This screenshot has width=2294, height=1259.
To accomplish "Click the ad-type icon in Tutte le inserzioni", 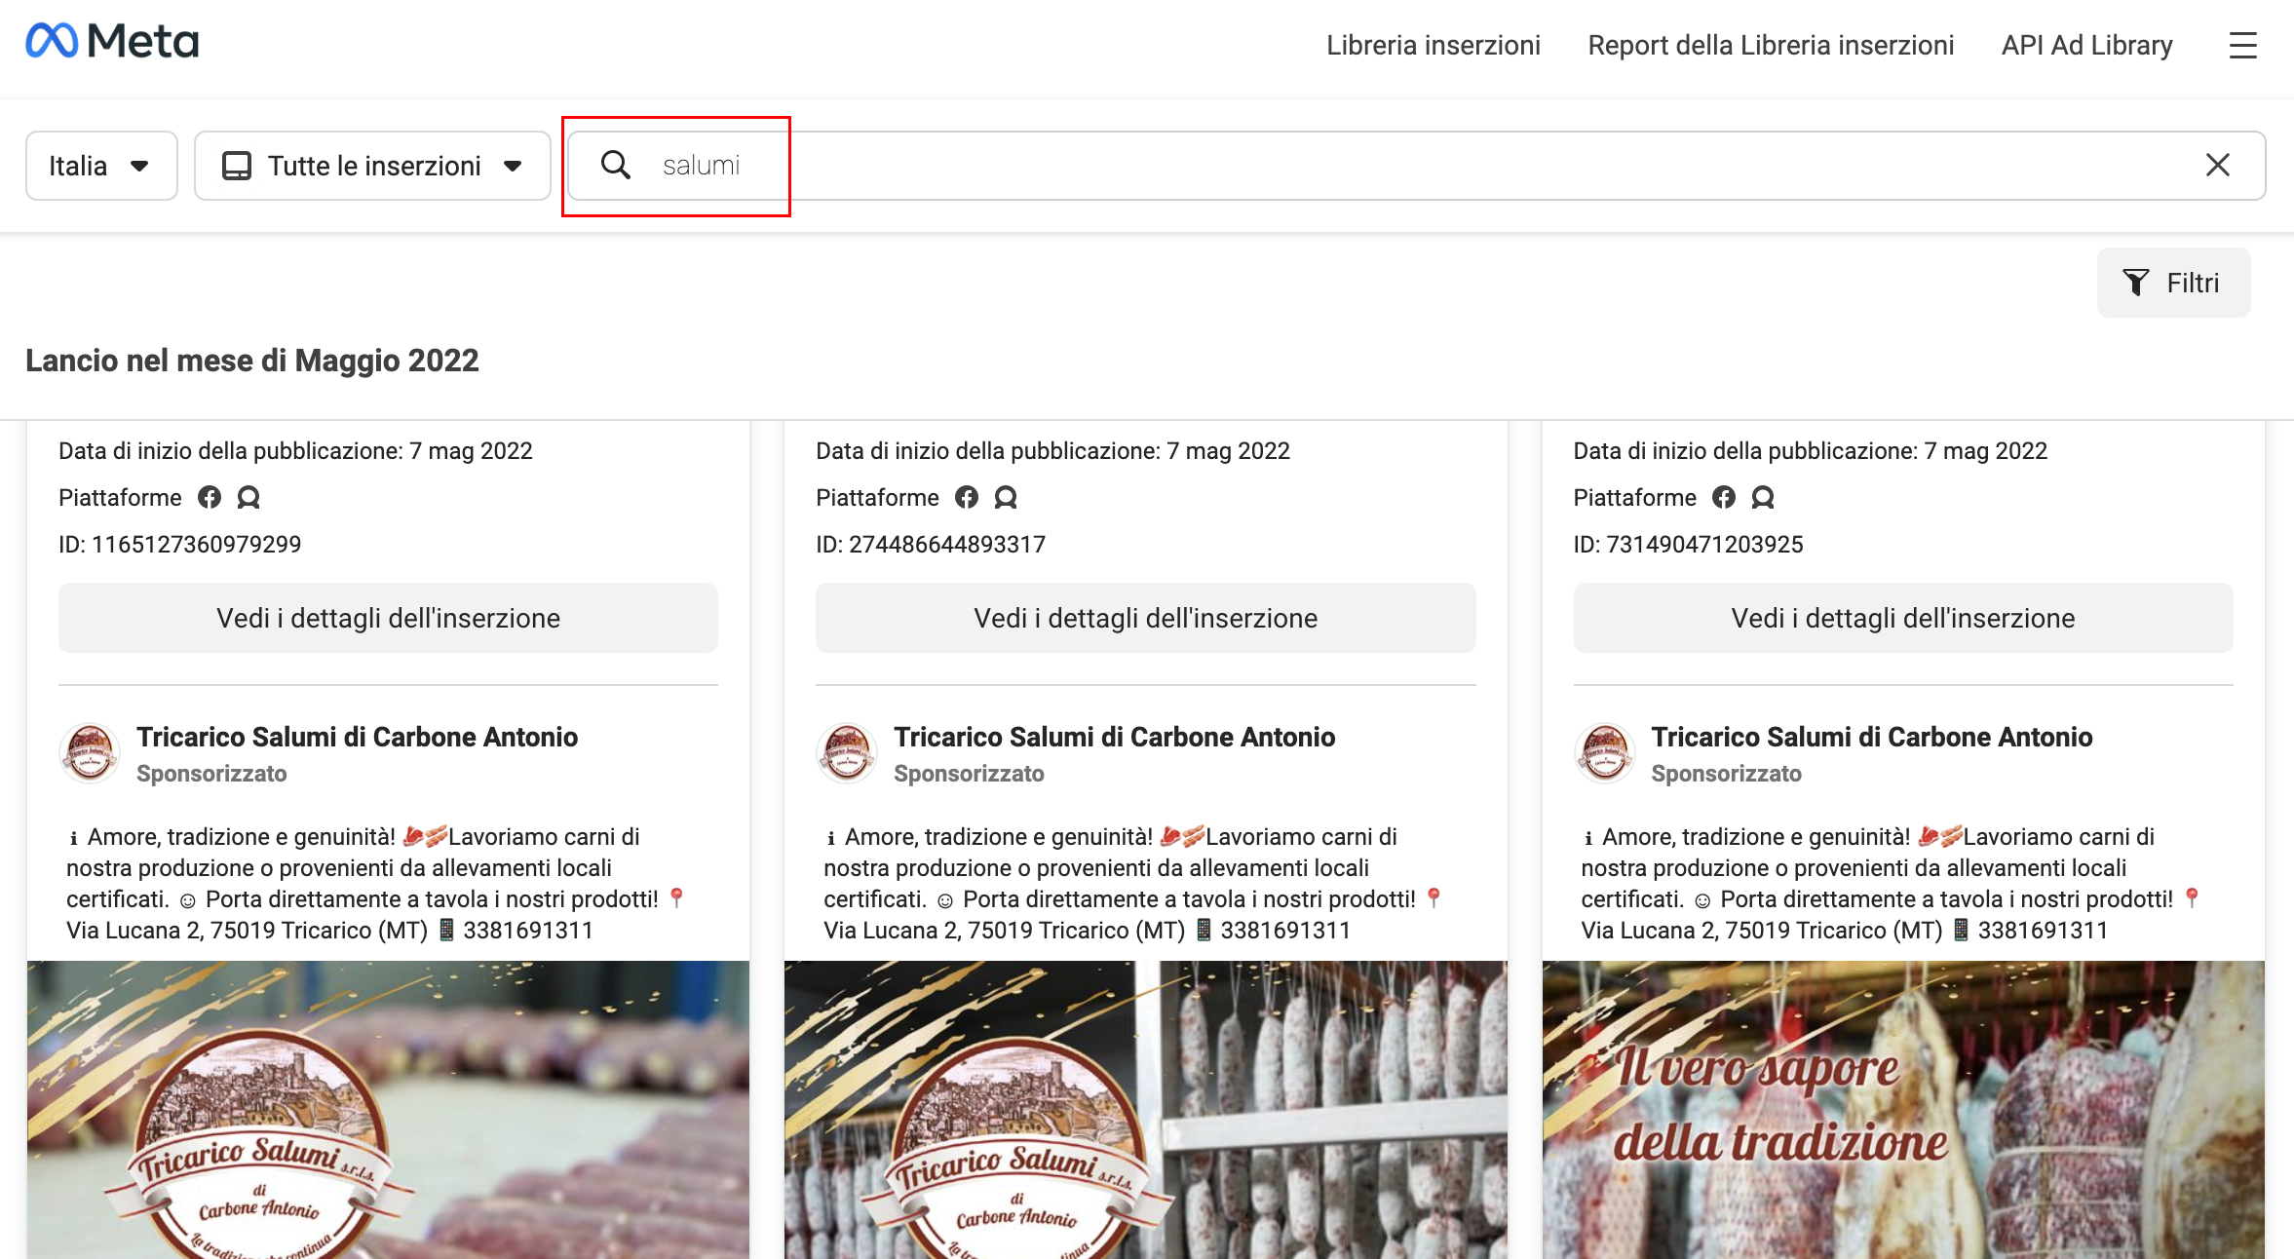I will [237, 166].
